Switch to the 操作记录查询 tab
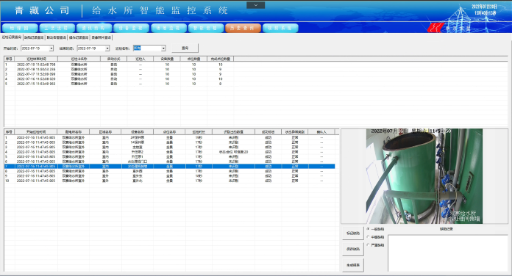 pos(79,37)
